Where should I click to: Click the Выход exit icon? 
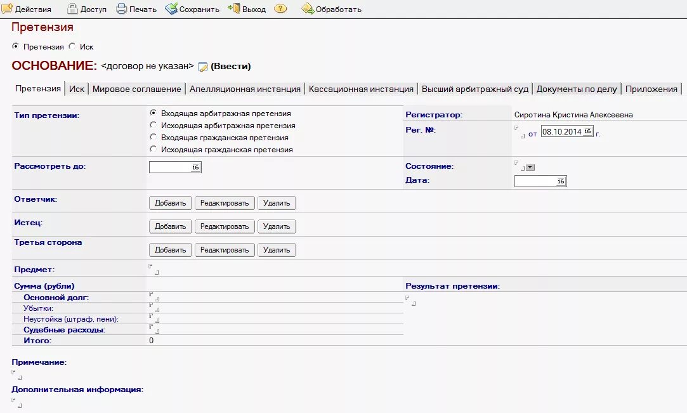click(233, 8)
